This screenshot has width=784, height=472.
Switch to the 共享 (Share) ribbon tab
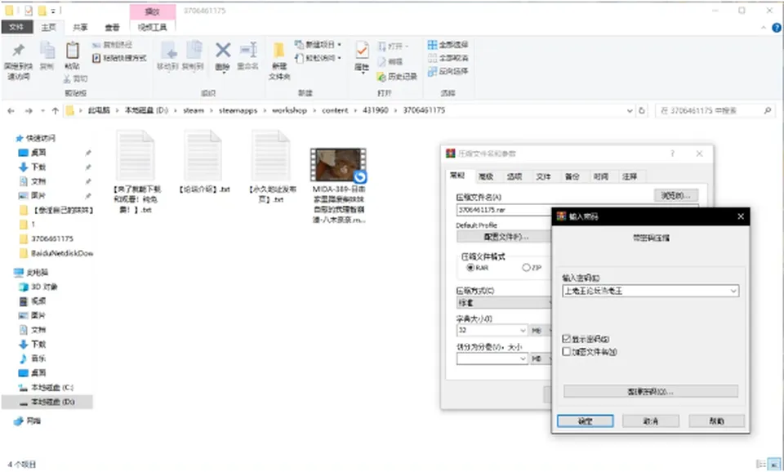tap(80, 28)
